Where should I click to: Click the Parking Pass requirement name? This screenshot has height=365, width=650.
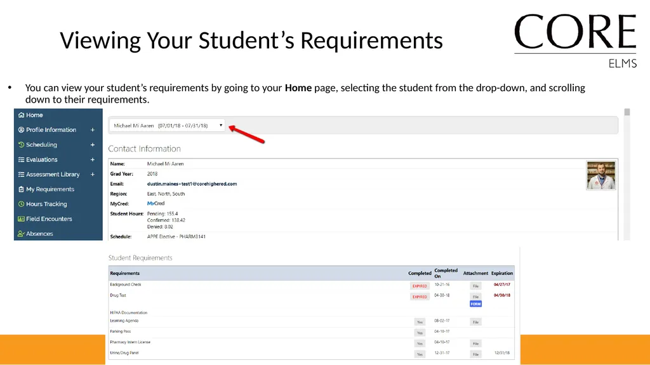(x=120, y=331)
